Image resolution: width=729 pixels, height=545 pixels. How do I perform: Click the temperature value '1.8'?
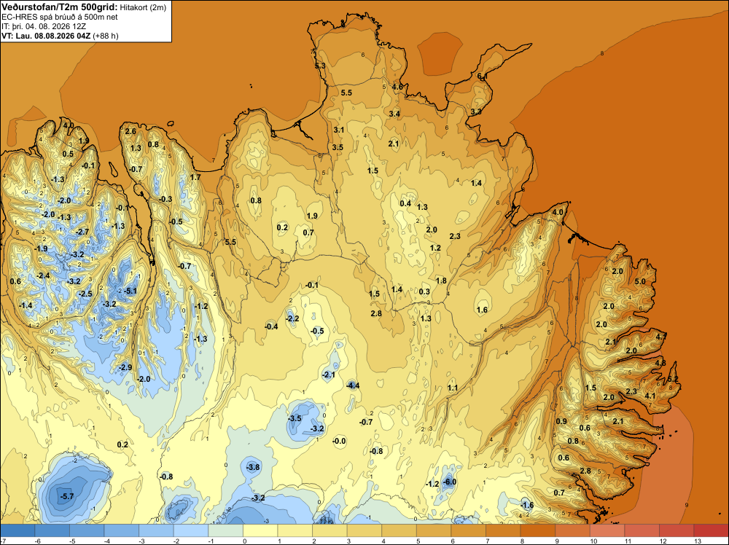[x=441, y=281]
